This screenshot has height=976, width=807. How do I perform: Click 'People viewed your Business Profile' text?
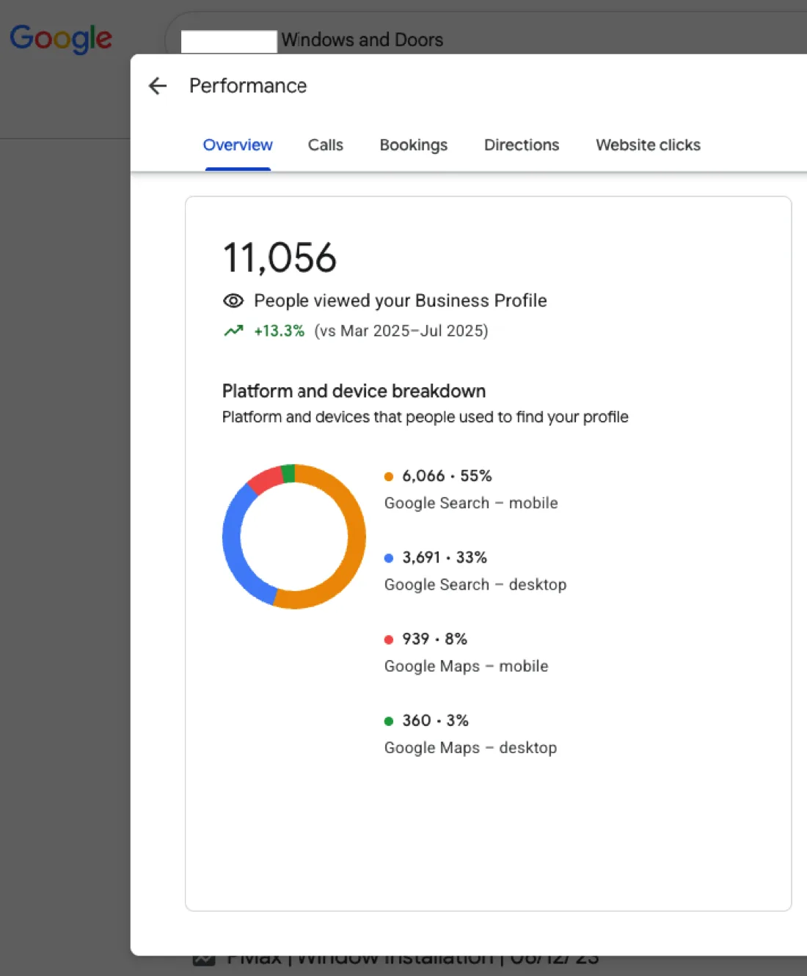pyautogui.click(x=400, y=301)
